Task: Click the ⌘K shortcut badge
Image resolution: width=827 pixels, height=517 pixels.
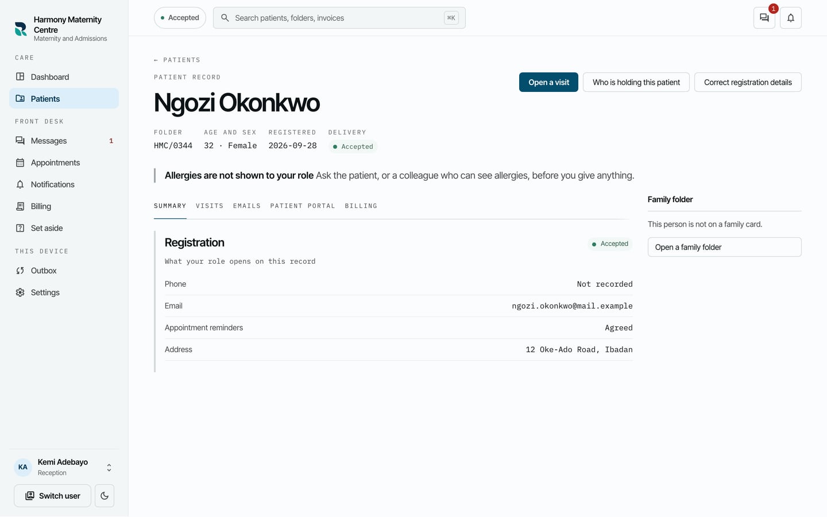Action: click(x=451, y=18)
